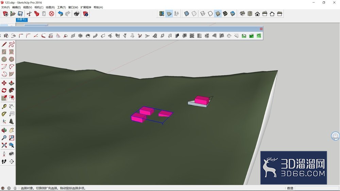Viewport: 340px width, 191px height.
Task: Switch to Shaded face style
Action: click(218, 14)
